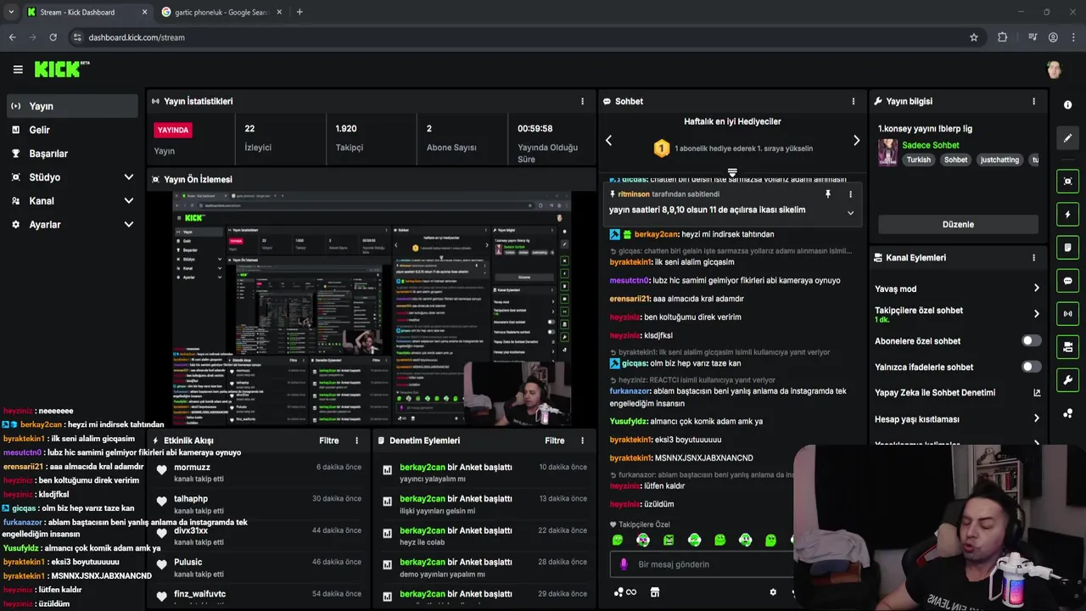Open the pinned message three-dot menu

[x=850, y=194]
